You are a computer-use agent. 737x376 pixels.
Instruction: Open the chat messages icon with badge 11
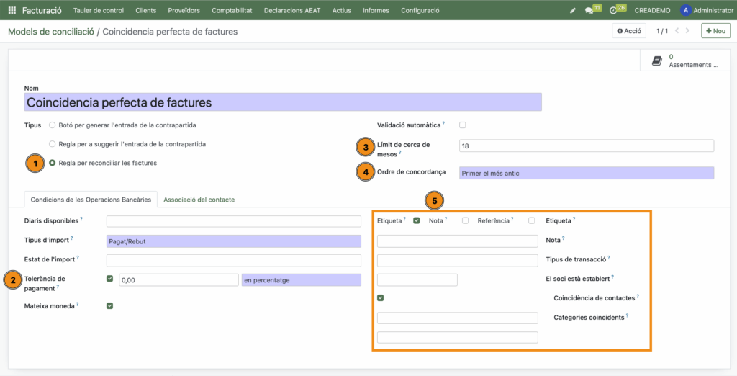[x=590, y=11]
